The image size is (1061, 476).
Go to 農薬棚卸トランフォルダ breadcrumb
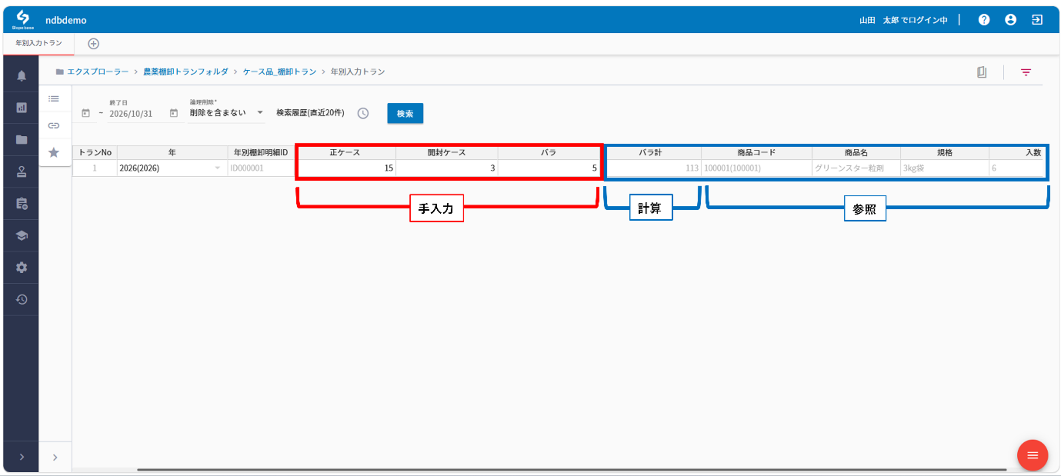pos(185,71)
